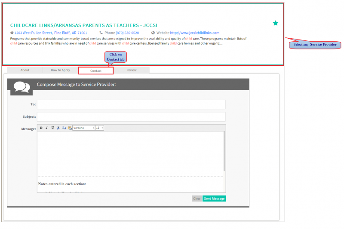Click the phone number (870) 536-0520

(x=127, y=33)
